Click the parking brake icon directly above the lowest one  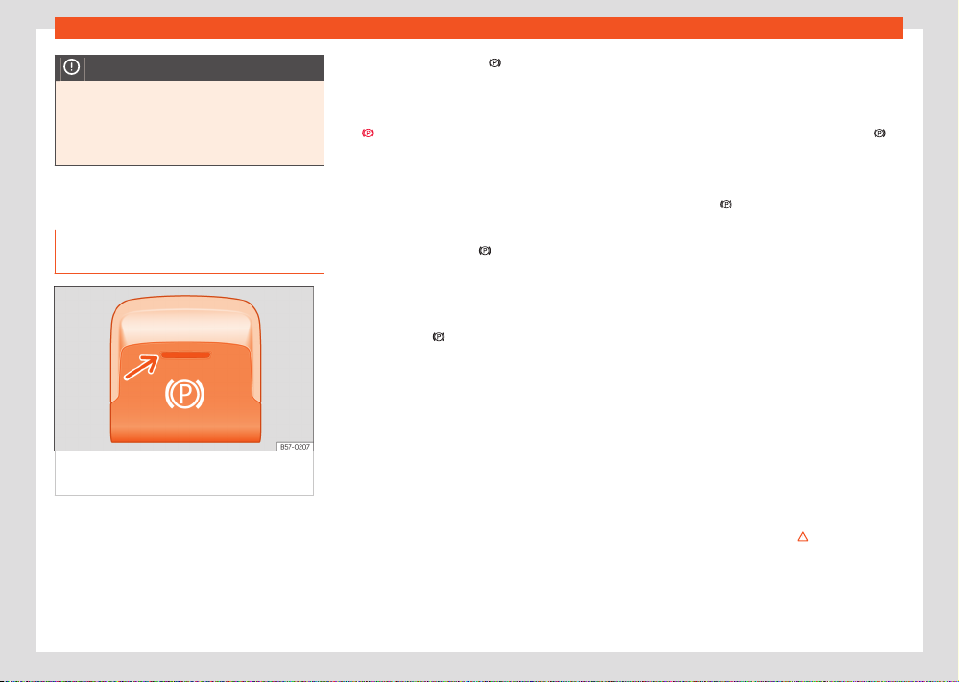(x=485, y=250)
